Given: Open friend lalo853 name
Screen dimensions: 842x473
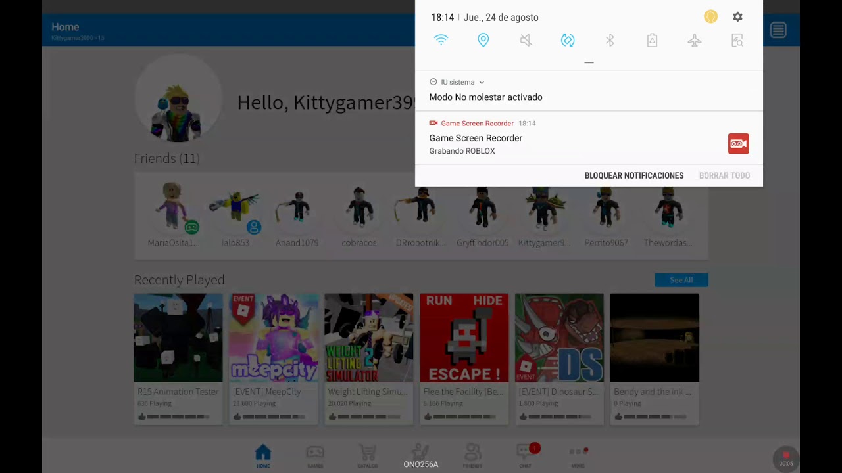Looking at the screenshot, I should point(235,242).
